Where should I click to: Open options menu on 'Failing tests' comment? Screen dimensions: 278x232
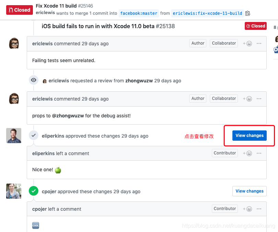point(259,44)
